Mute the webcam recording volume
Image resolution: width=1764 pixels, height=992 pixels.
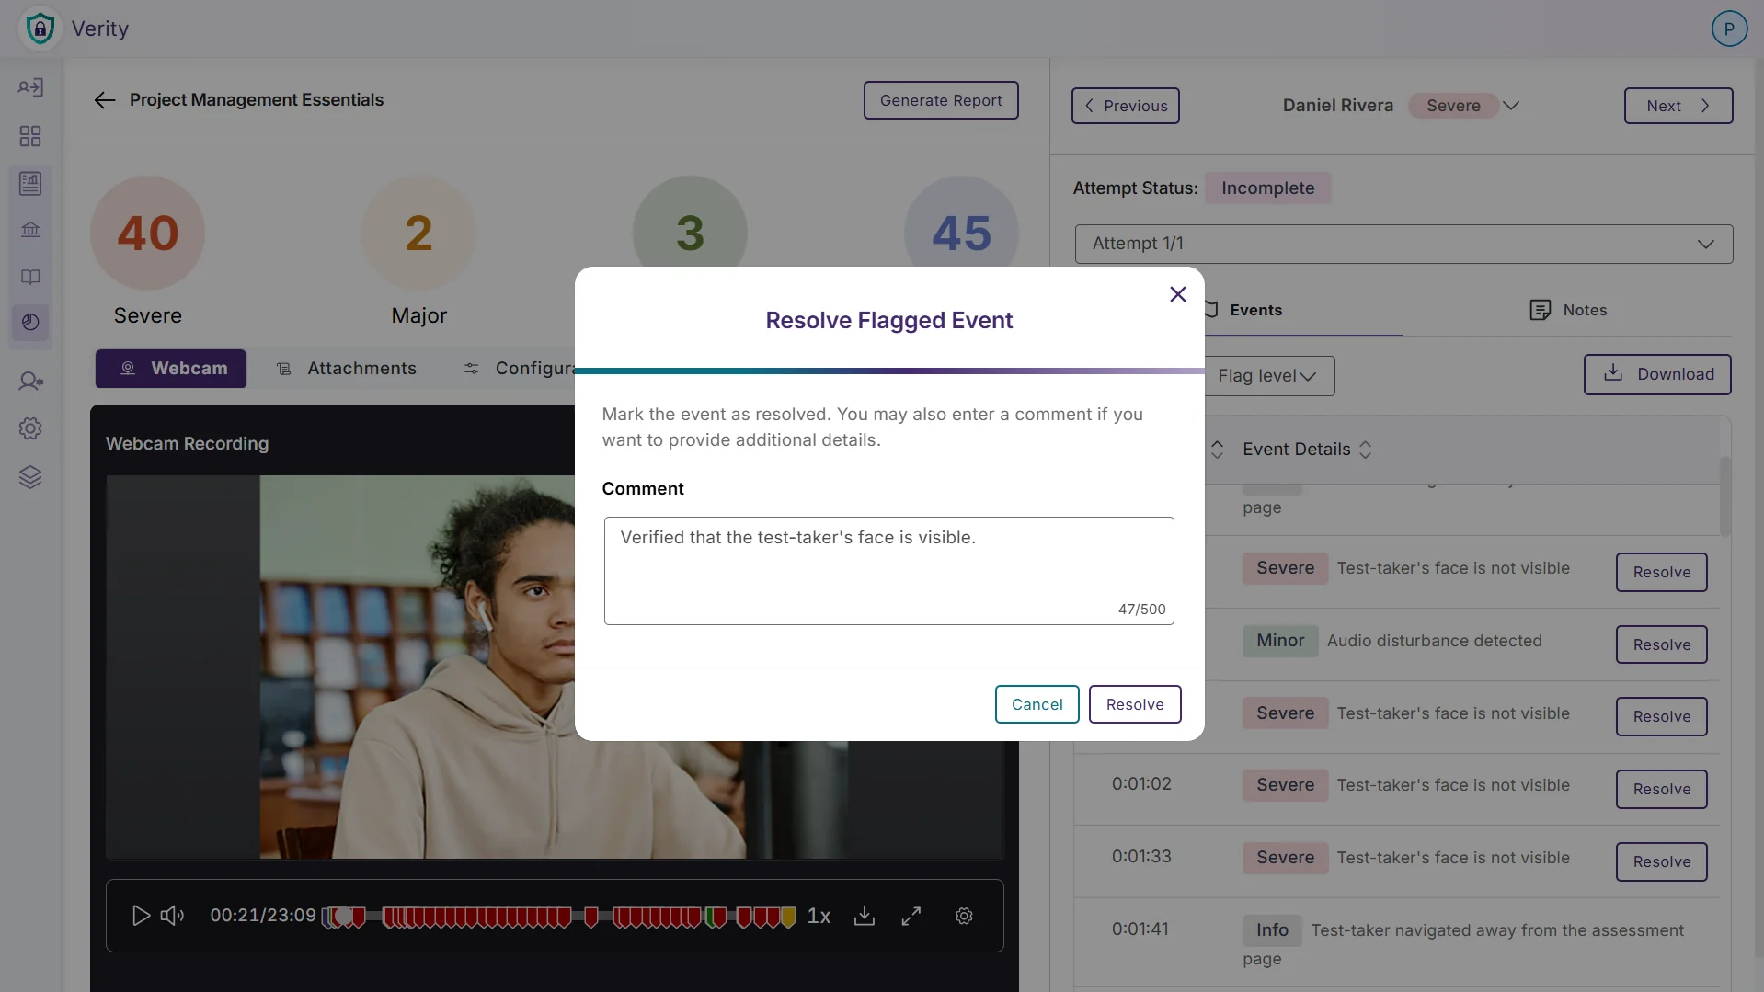pyautogui.click(x=172, y=916)
